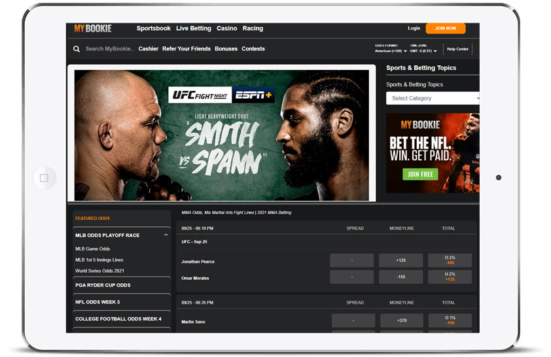Screen dimensions: 551x357
Task: Click the MyBookie logo in the header
Action: 93,28
